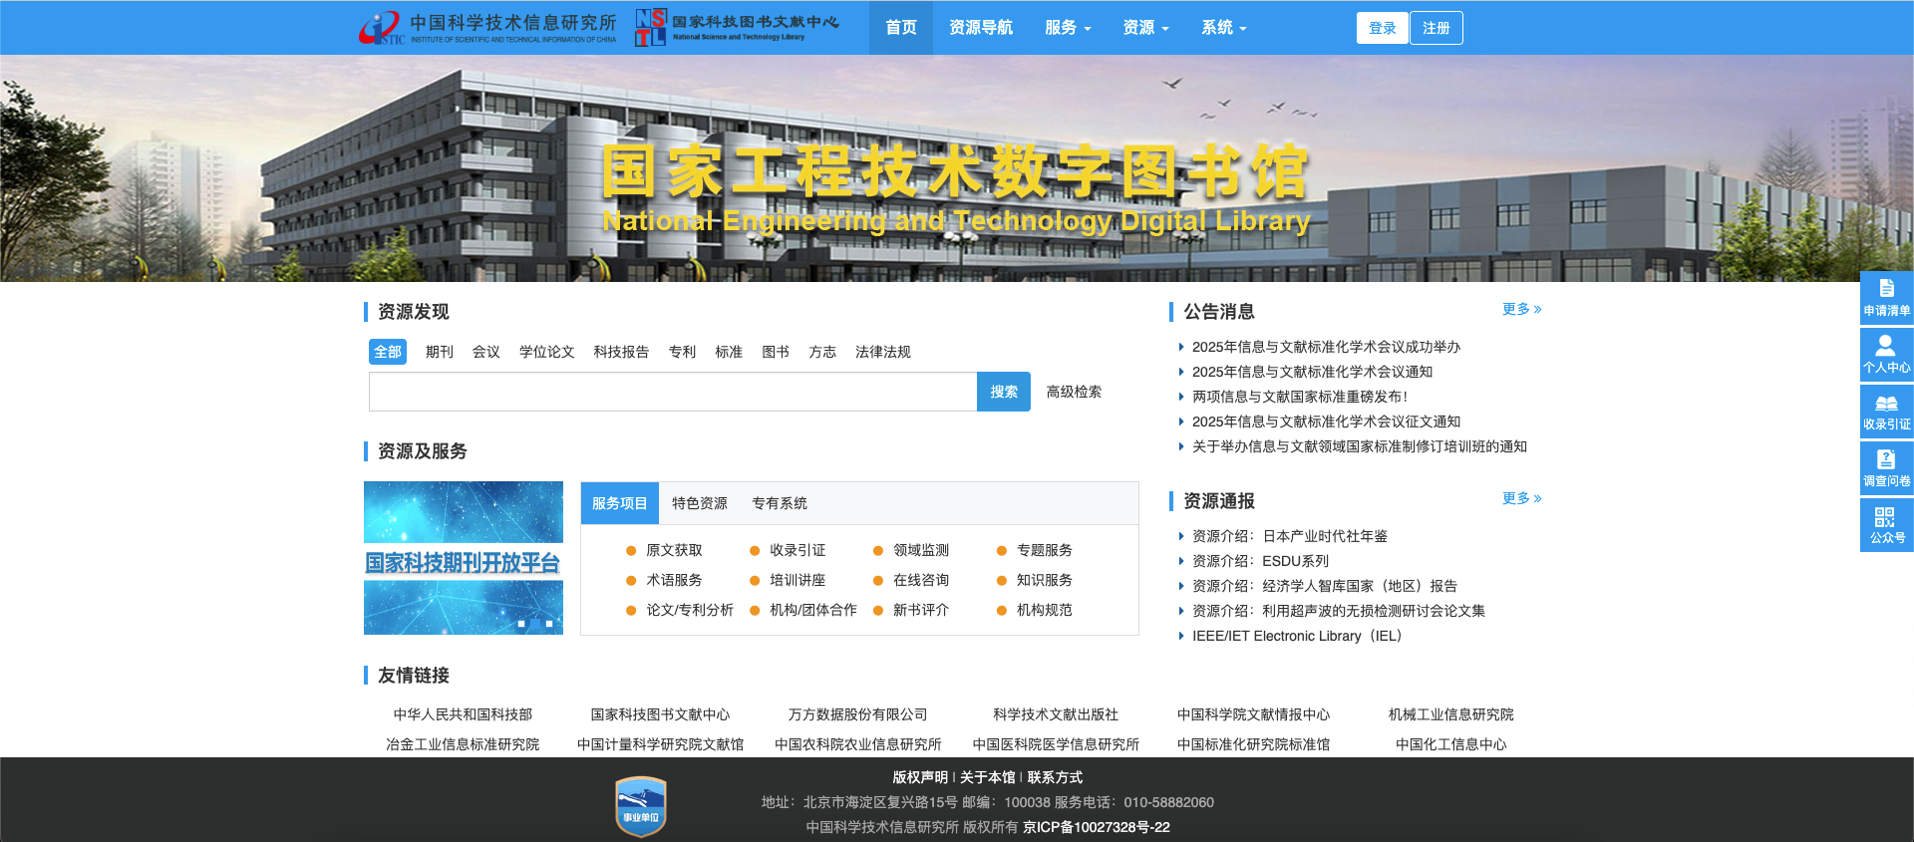This screenshot has height=842, width=1914.
Task: Click the 事业单位 badge in footer
Action: [x=641, y=806]
